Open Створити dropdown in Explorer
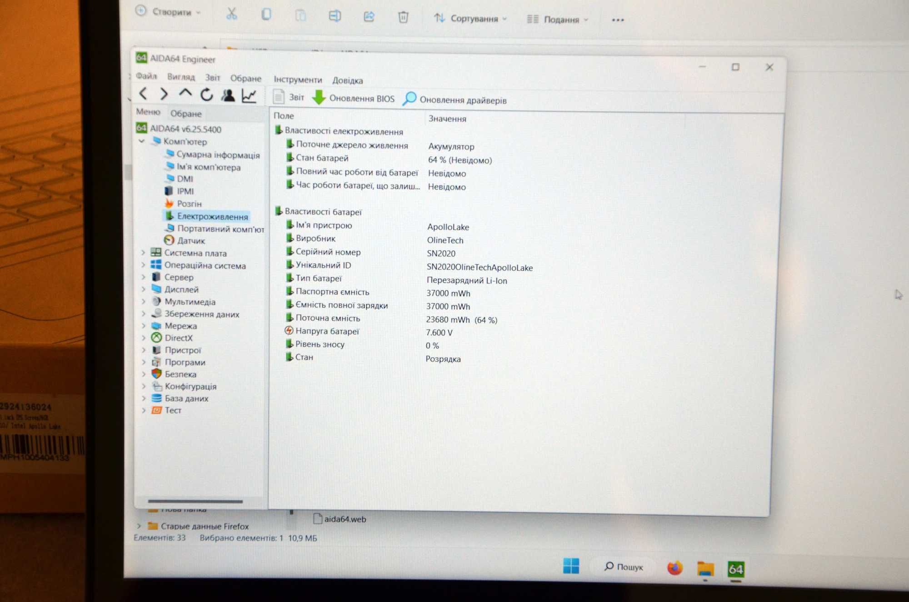The image size is (909, 602). click(x=168, y=12)
